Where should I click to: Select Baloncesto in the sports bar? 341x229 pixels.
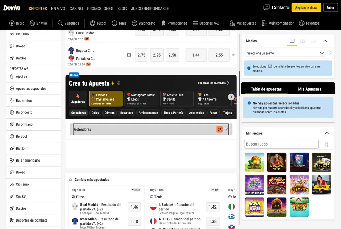(x=144, y=23)
